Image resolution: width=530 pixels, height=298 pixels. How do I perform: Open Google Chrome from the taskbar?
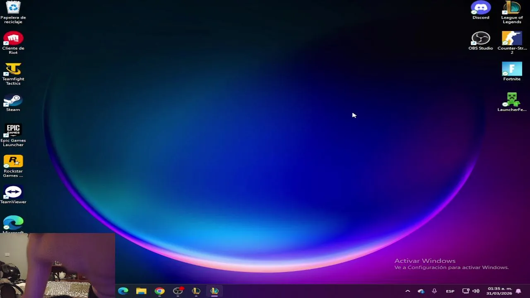(159, 291)
